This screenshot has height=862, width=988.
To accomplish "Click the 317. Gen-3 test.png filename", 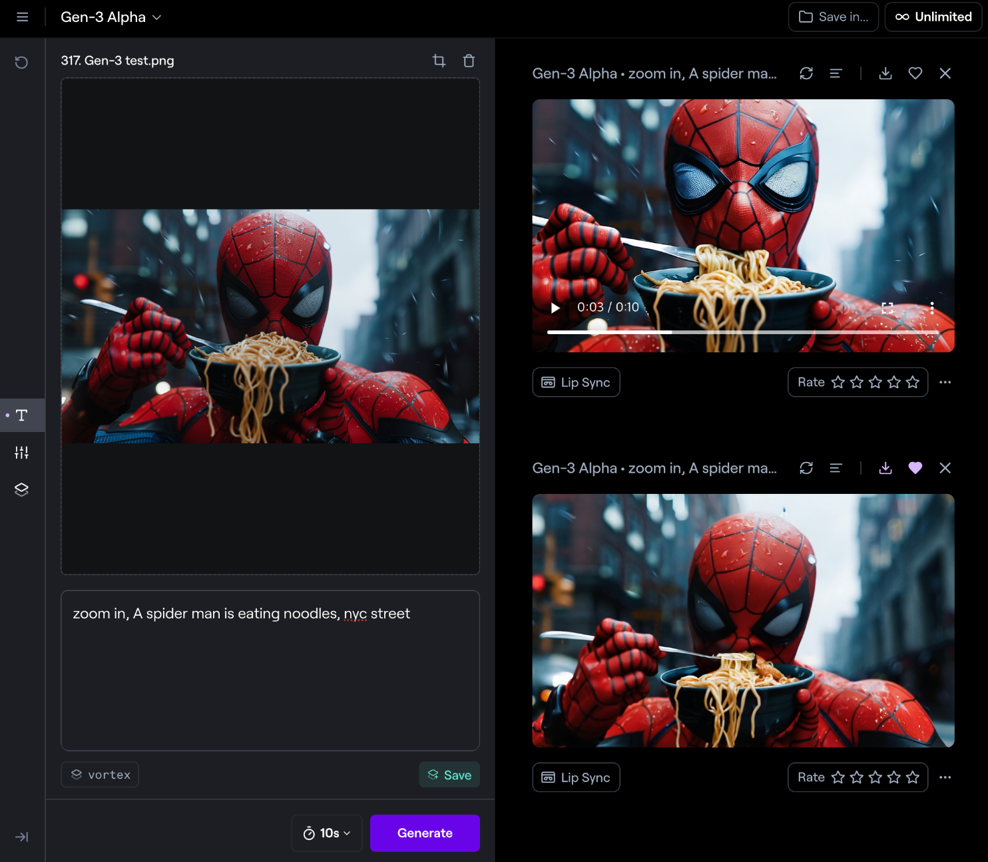I will point(117,61).
